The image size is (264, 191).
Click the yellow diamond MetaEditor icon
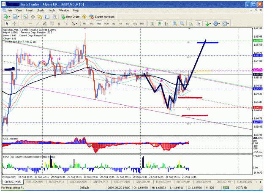(x=84, y=16)
